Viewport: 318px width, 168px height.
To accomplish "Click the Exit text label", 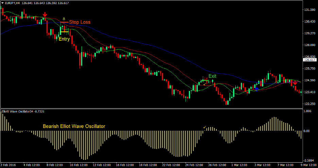I will click(213, 76).
